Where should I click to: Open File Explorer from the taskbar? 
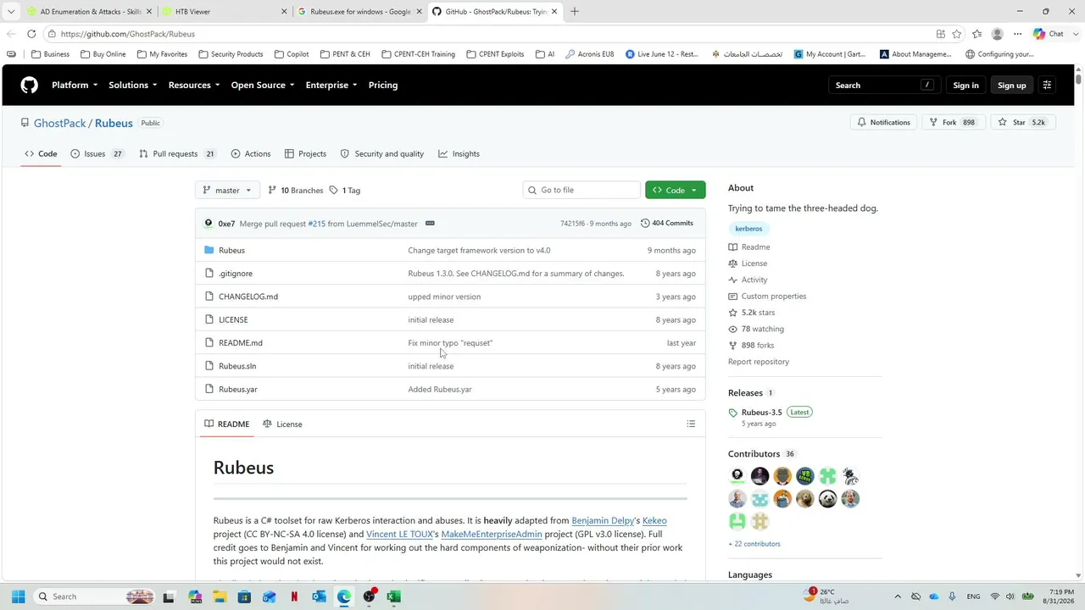pos(220,596)
